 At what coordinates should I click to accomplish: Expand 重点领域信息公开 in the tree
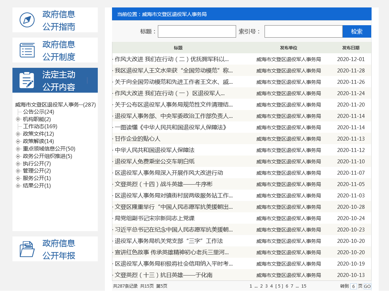click(x=18, y=149)
